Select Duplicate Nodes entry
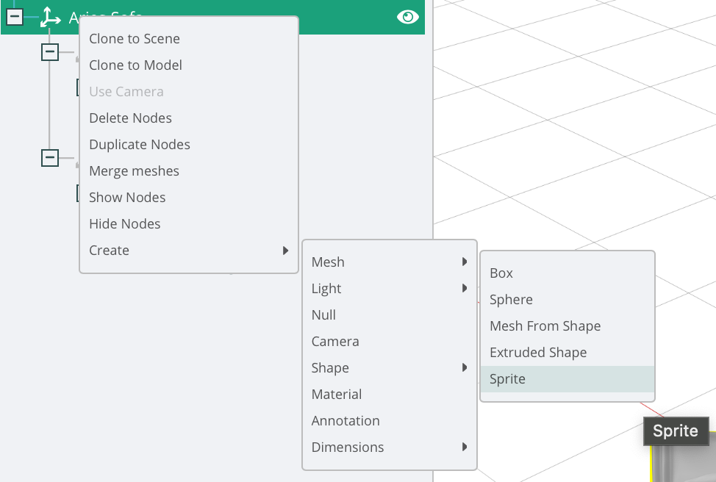Viewport: 716px width, 482px height. tap(140, 145)
